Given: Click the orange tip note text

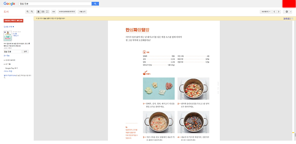Looking at the screenshot, I should tap(131, 134).
